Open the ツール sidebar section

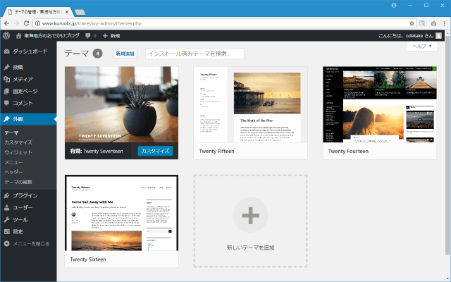(x=20, y=219)
